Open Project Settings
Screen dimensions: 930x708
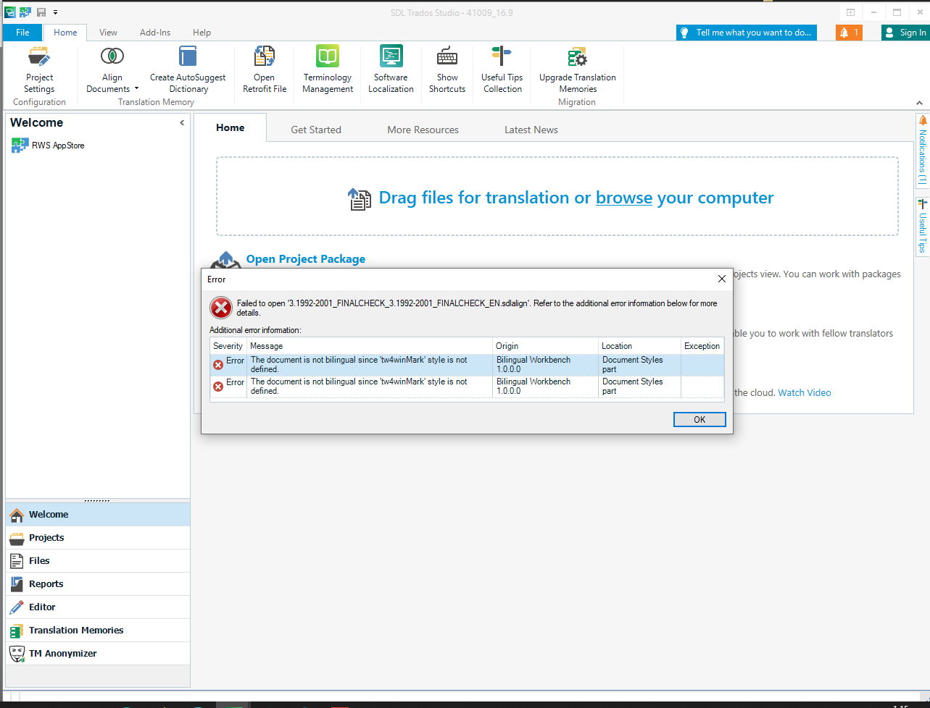tap(38, 69)
